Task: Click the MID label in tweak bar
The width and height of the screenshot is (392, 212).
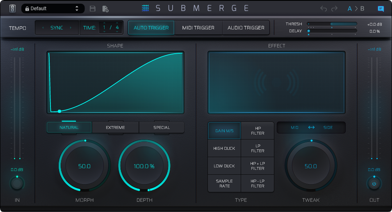Action: click(294, 127)
